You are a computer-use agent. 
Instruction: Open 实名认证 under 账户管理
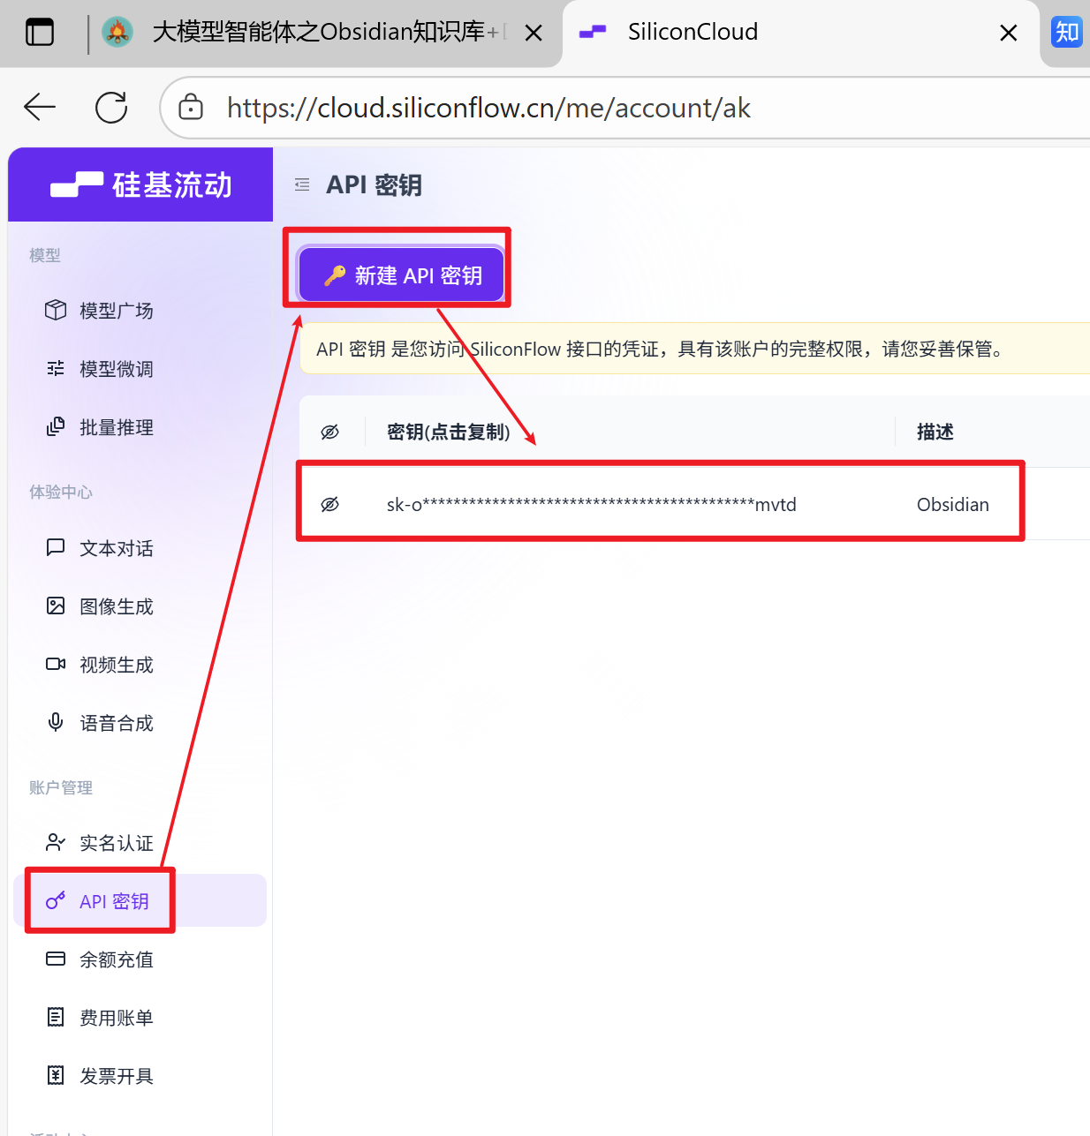pyautogui.click(x=115, y=843)
